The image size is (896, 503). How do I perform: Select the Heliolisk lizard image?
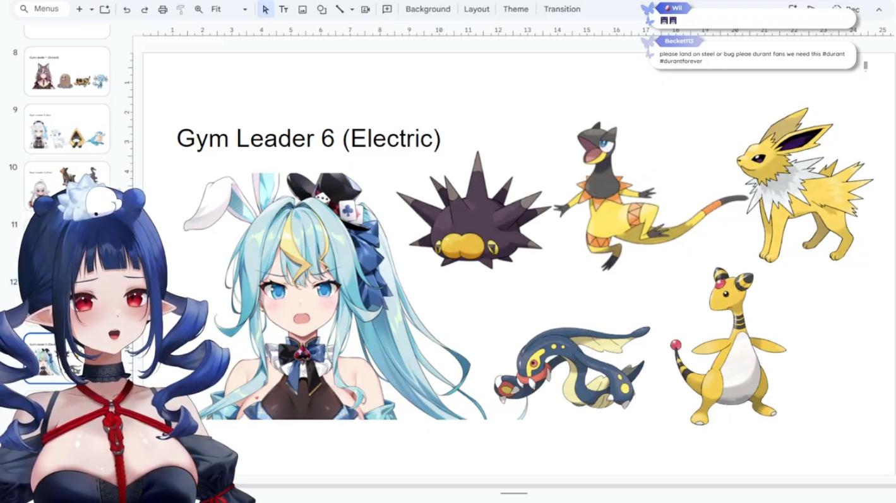650,195
